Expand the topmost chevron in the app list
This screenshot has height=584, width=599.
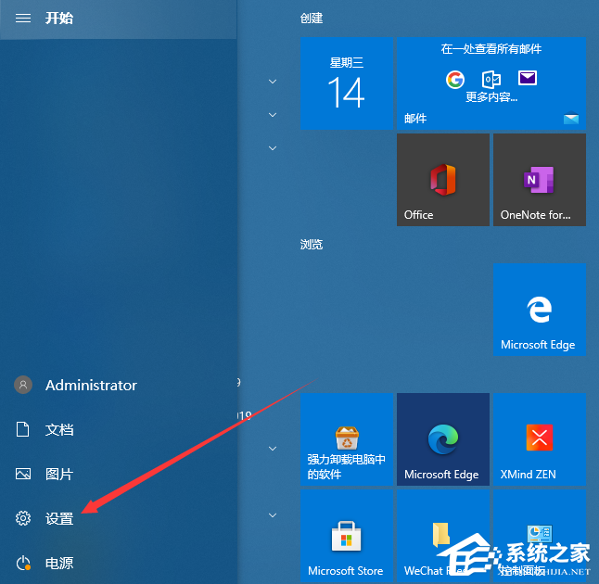273,82
